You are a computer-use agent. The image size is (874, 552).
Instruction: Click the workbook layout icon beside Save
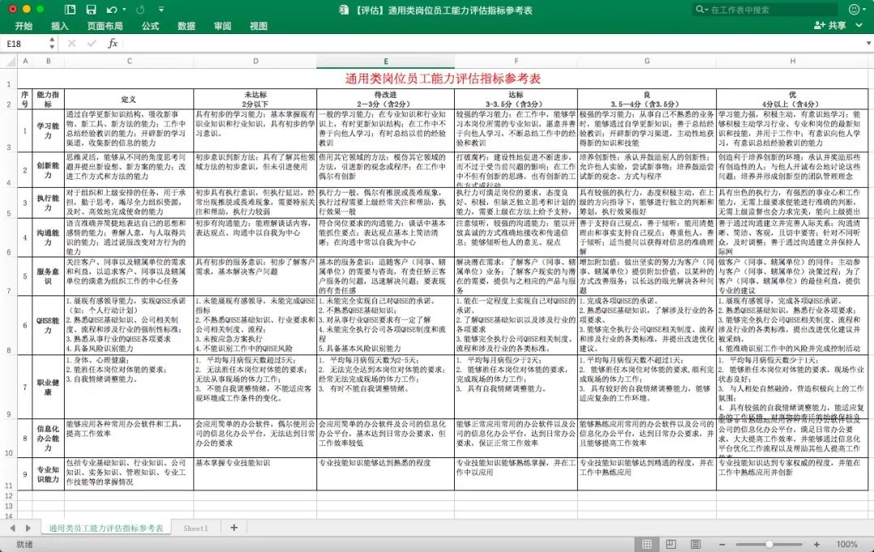(70, 10)
